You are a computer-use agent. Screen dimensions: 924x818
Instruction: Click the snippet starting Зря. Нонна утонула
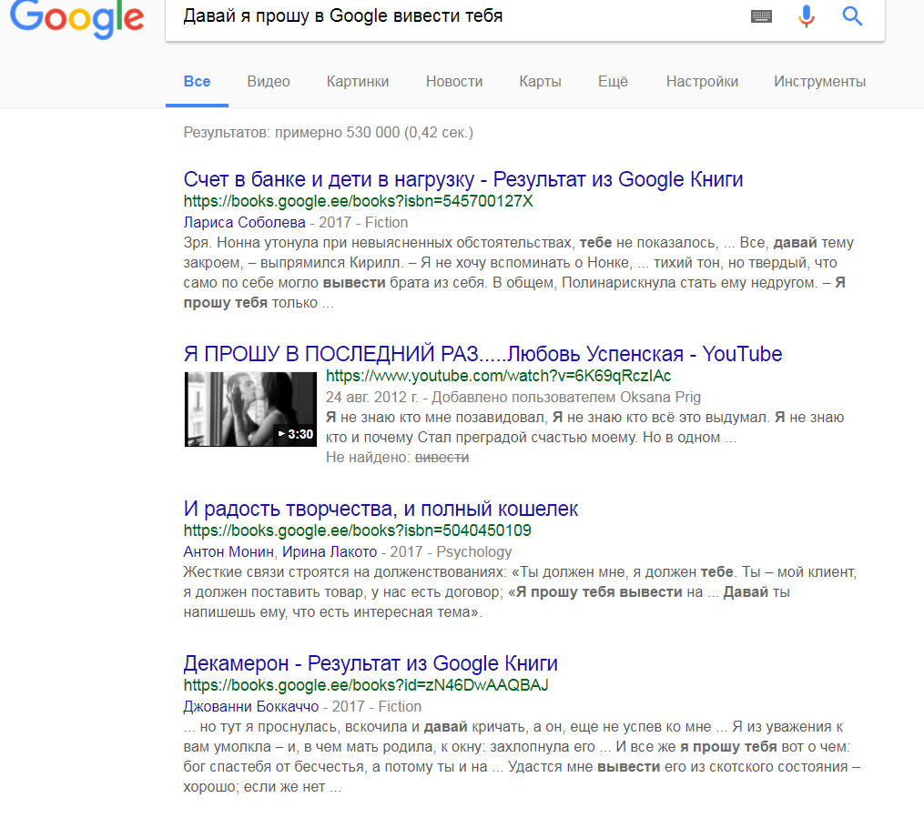(x=519, y=273)
